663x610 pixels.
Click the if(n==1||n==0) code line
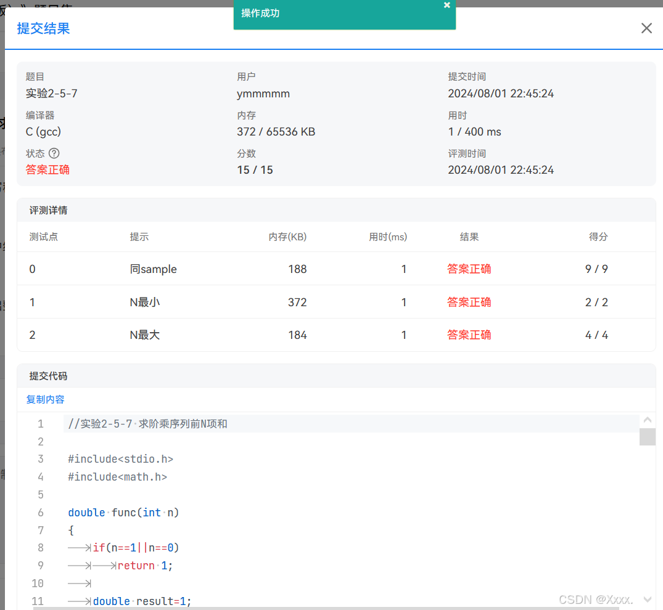(136, 548)
